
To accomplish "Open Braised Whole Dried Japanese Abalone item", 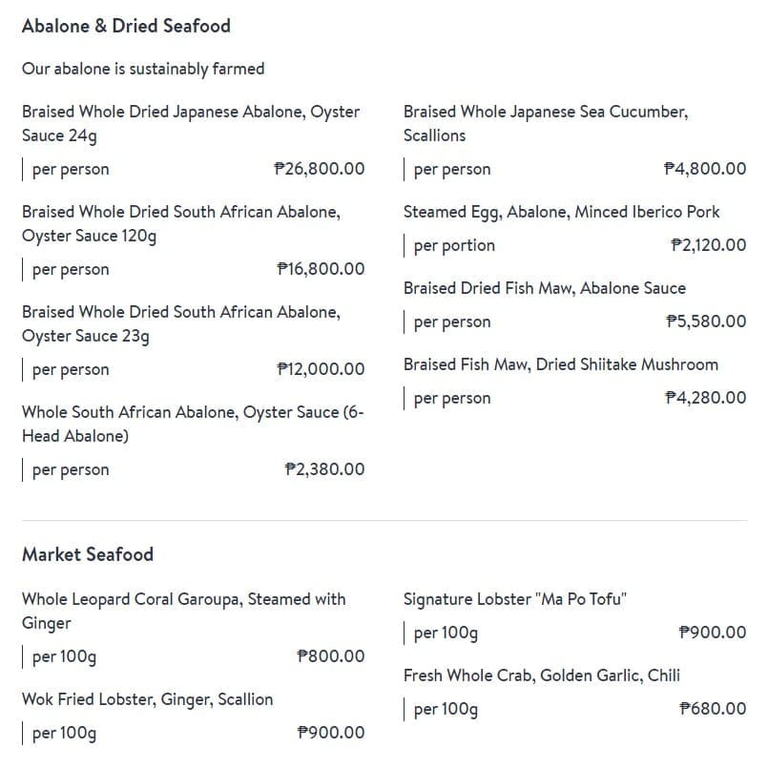I will point(190,123).
